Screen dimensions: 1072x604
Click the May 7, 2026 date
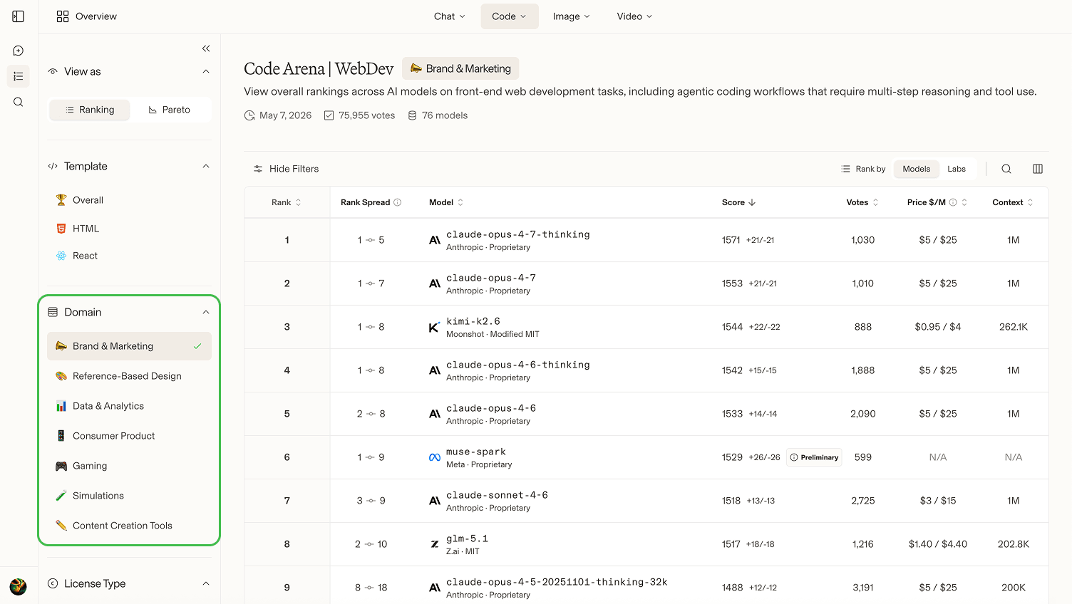(x=278, y=115)
